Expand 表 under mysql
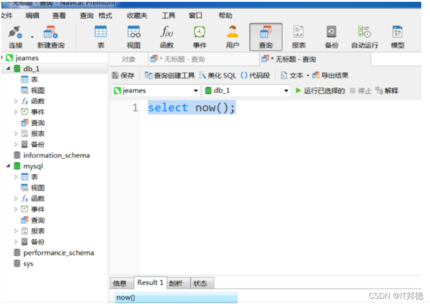 [x=16, y=177]
